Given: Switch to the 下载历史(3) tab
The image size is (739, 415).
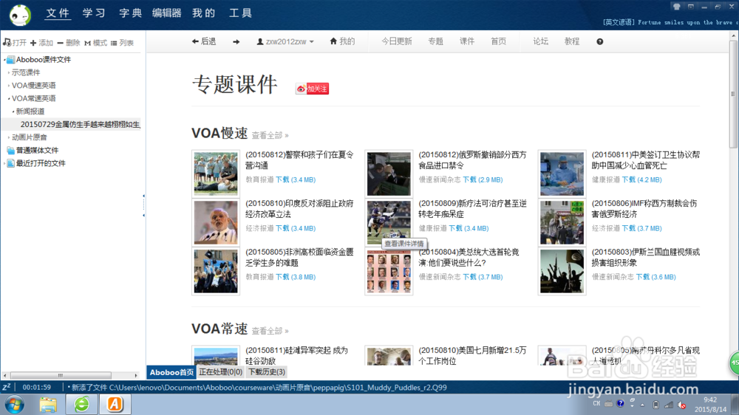Looking at the screenshot, I should click(x=267, y=372).
